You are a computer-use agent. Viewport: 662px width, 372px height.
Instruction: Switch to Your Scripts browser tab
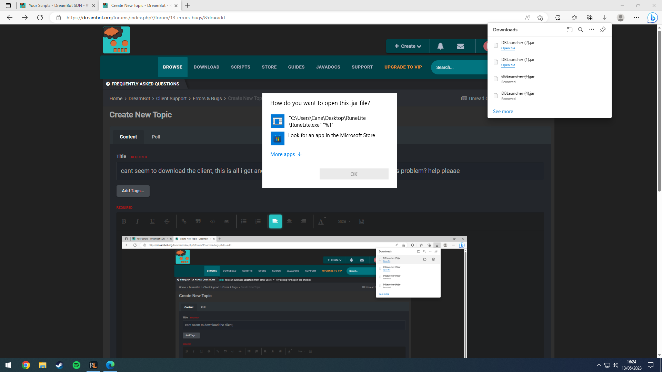[57, 6]
